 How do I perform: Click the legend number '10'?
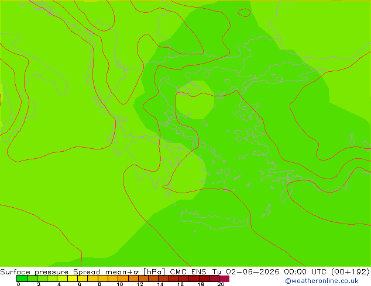click(x=120, y=284)
